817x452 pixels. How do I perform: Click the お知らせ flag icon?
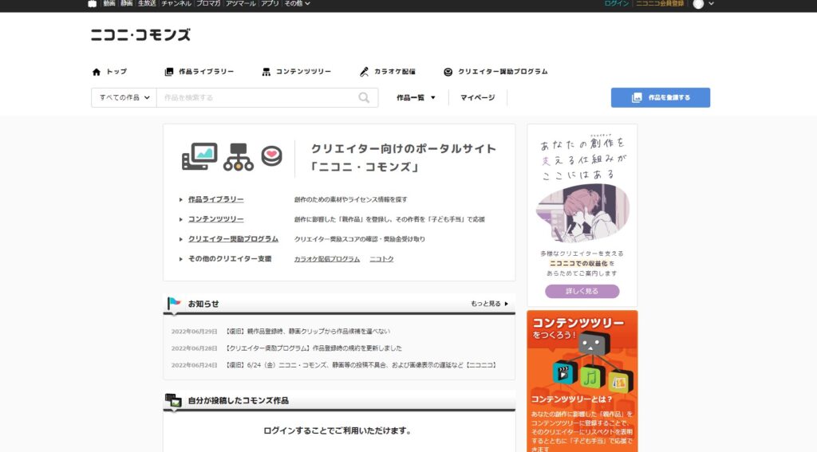point(173,303)
